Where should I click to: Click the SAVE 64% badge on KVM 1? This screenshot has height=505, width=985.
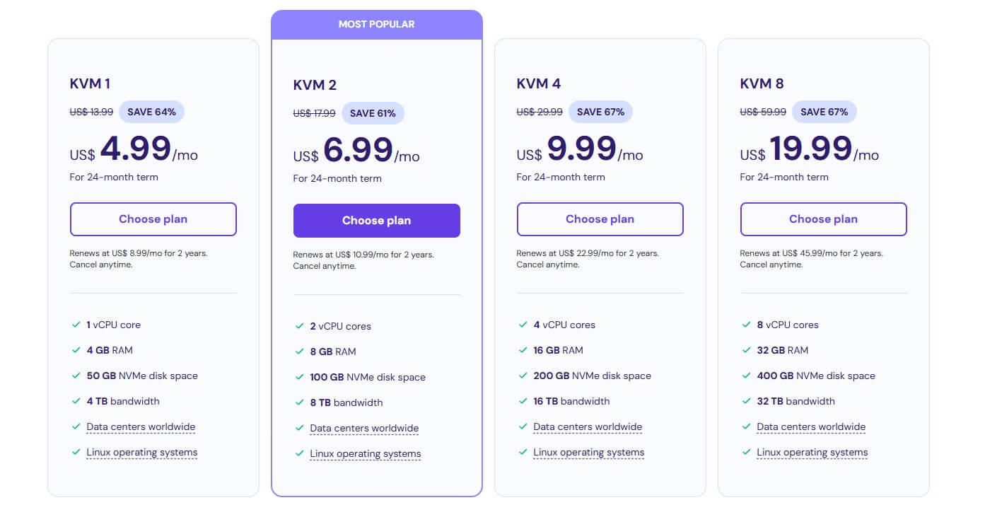pos(151,111)
